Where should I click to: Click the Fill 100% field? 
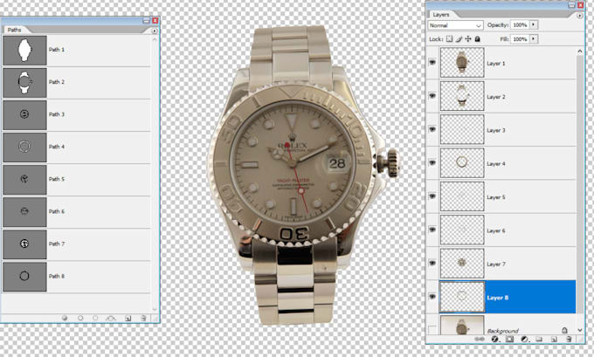520,38
